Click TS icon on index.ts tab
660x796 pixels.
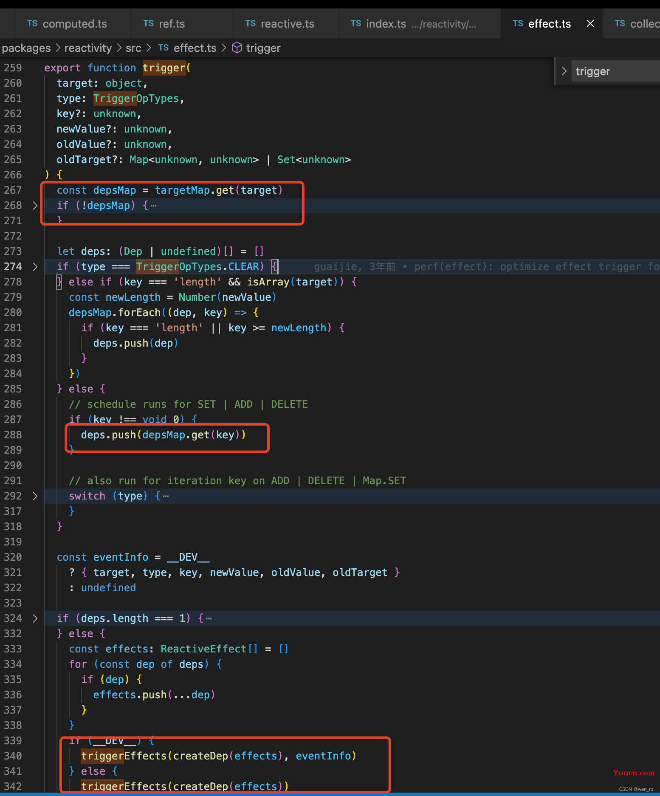[x=356, y=24]
